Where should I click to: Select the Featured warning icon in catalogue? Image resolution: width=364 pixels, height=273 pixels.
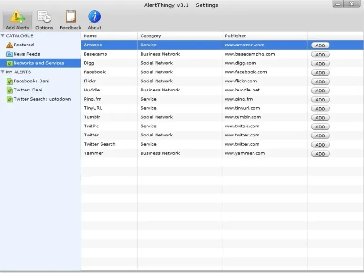(10, 45)
